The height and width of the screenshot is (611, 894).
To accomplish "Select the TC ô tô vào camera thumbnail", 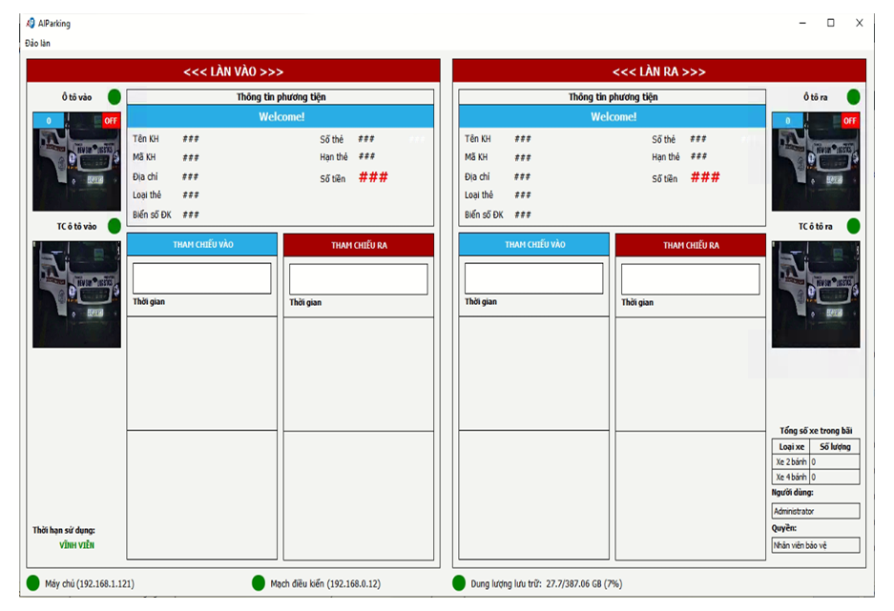I will click(x=76, y=294).
